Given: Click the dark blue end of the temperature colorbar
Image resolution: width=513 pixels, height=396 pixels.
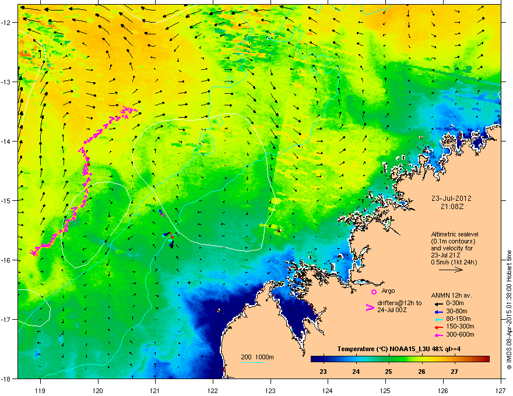Looking at the screenshot, I should coord(315,359).
